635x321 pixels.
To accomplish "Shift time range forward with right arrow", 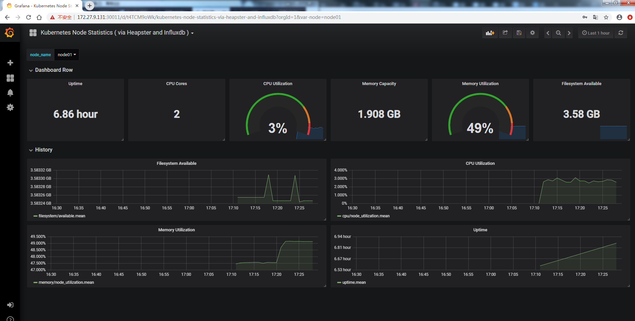I will tap(569, 33).
